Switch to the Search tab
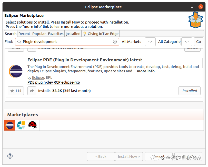This screenshot has height=167, width=208. click(11, 34)
